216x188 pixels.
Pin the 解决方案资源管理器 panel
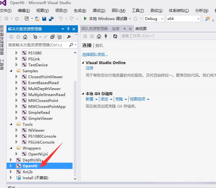(68, 29)
